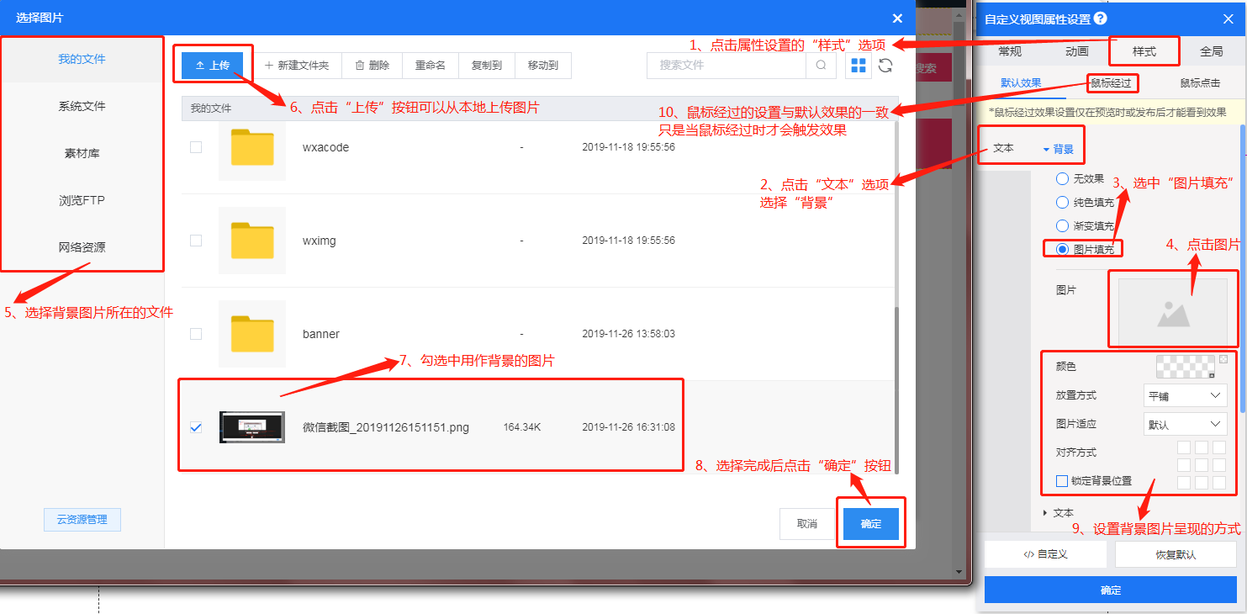Click the 图片 placeholder image box
The image size is (1247, 614).
pos(1172,312)
